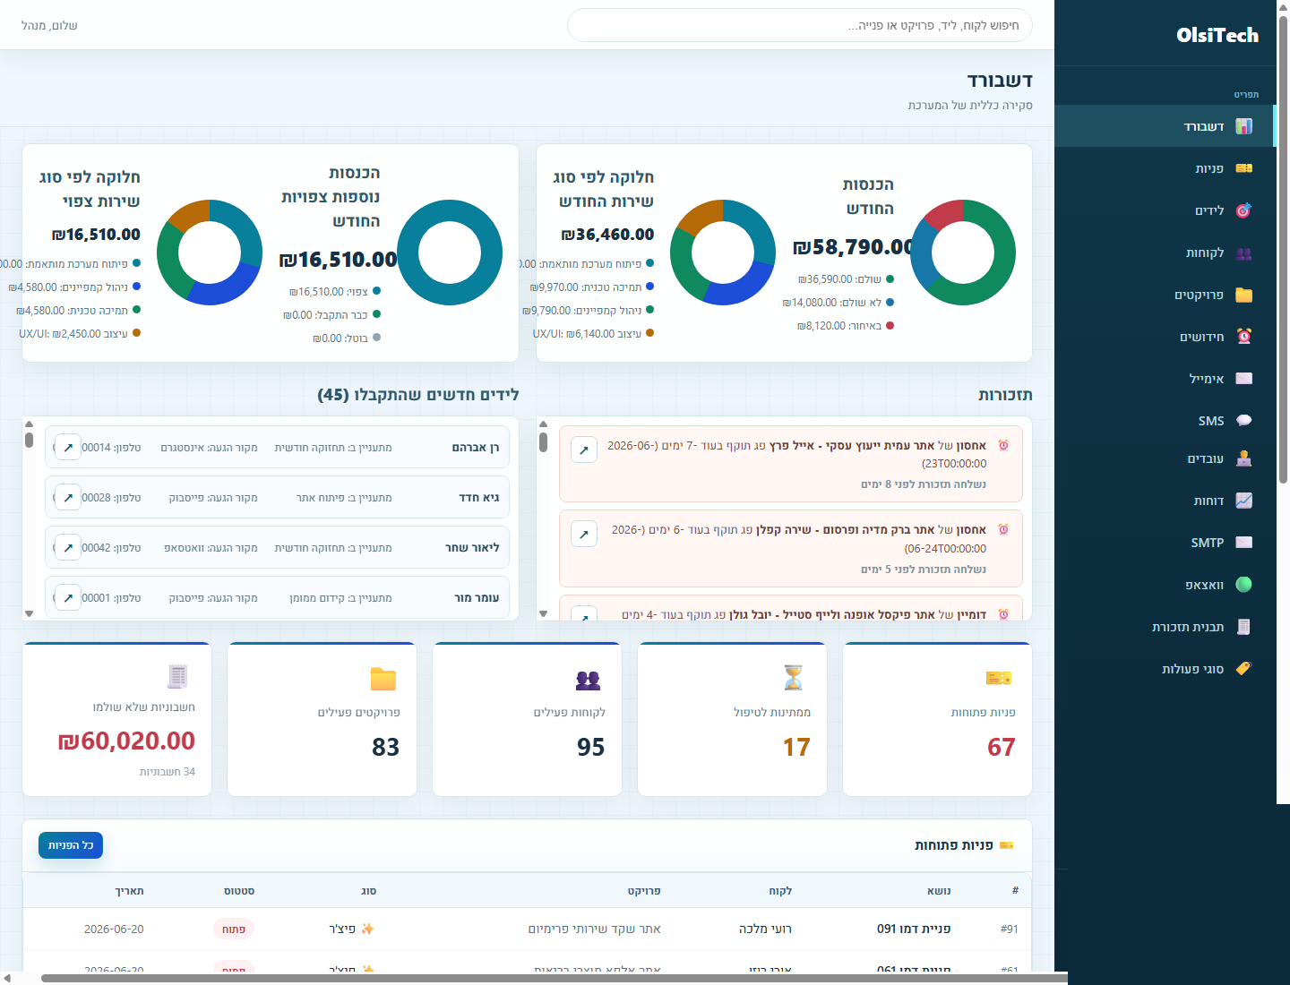
Task: Open the unpaid invoices ₪60,020.00 card
Action: click(x=116, y=719)
